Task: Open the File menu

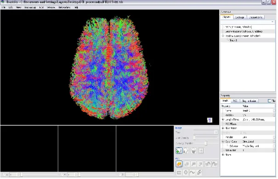Action: point(4,7)
